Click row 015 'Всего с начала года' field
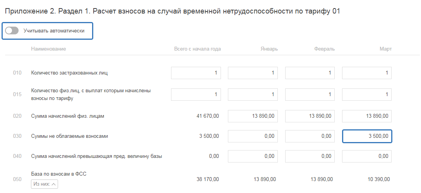 tap(196, 95)
